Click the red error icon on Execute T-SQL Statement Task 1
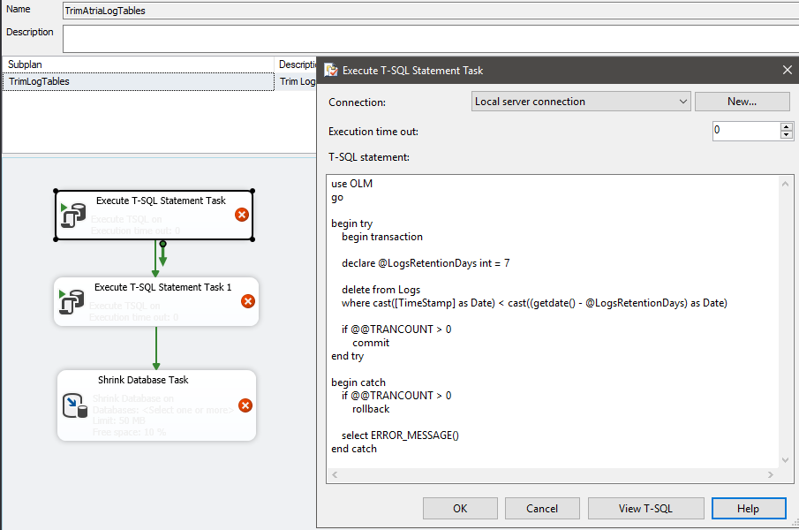 [248, 301]
